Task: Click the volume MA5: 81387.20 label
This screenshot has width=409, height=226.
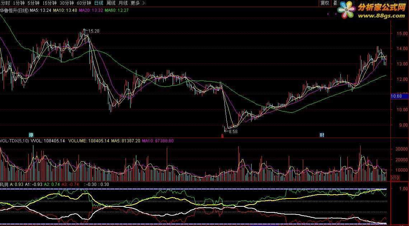Action: 126,141
